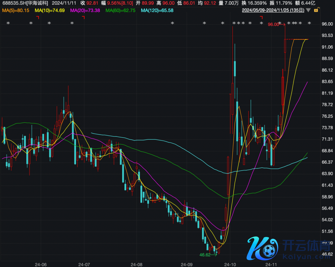Toggle the MA(20)=73.38 magenta indicator
335x267 pixels.
pyautogui.click(x=85, y=10)
